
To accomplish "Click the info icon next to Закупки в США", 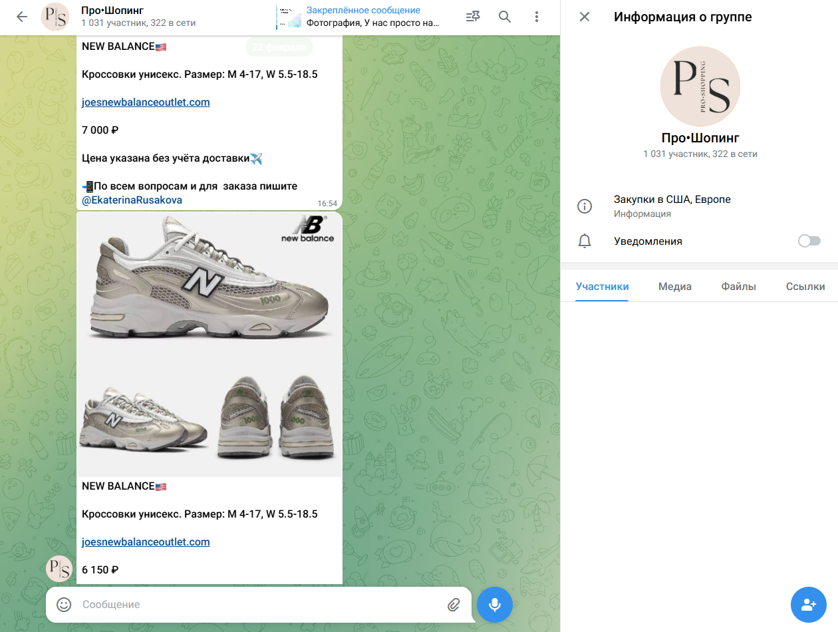I will click(x=585, y=206).
